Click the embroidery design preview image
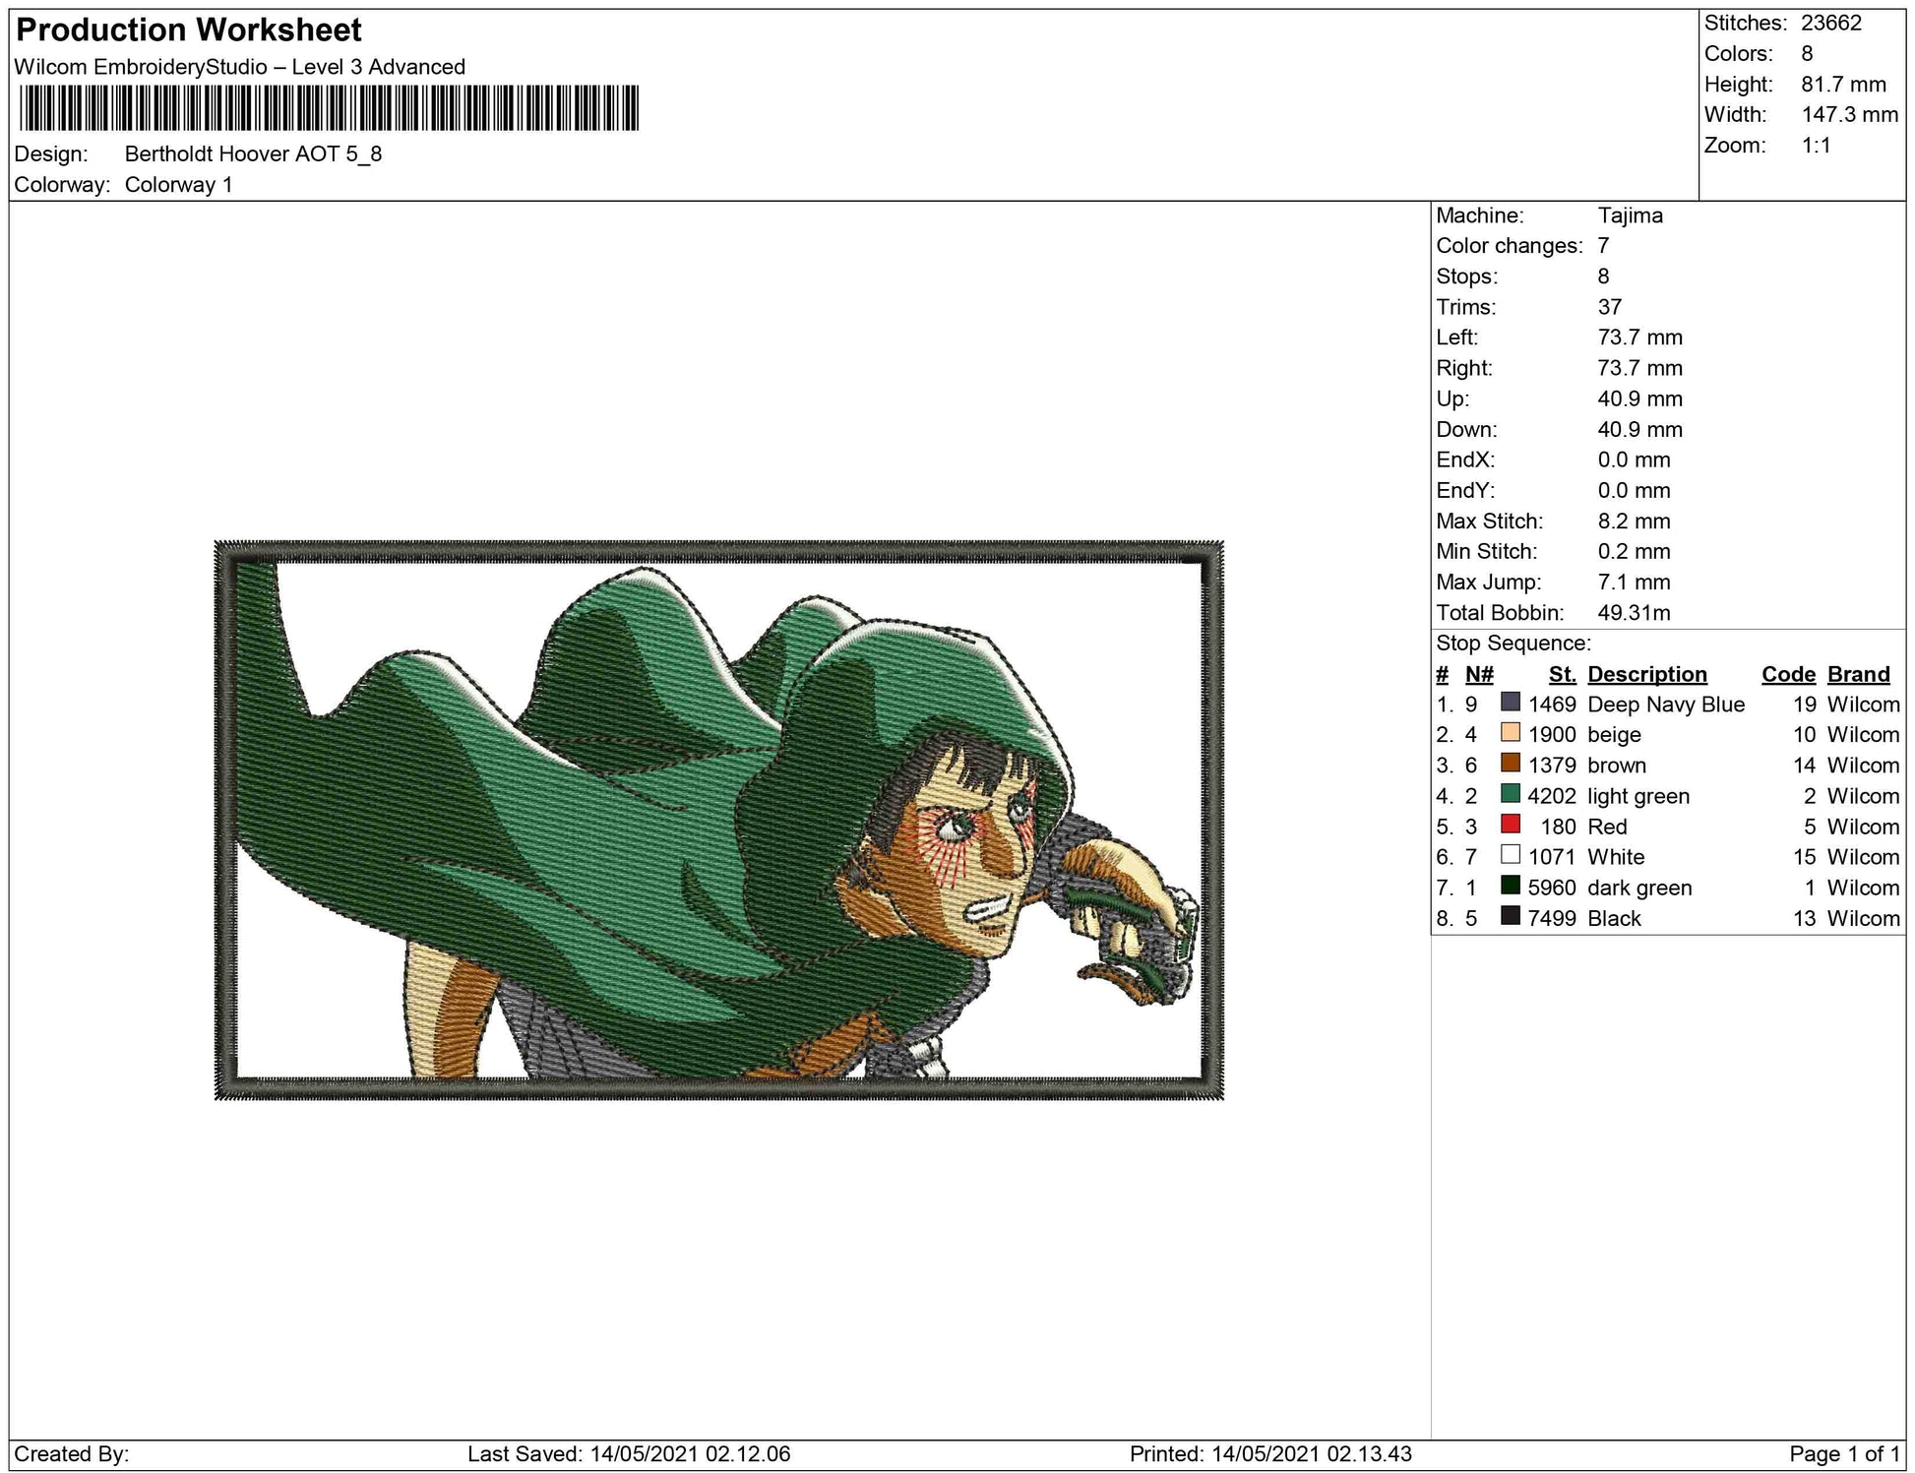Image resolution: width=1915 pixels, height=1473 pixels. (x=718, y=820)
